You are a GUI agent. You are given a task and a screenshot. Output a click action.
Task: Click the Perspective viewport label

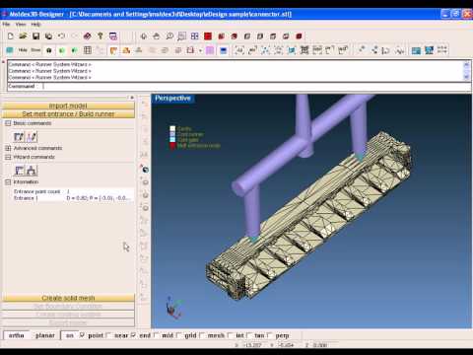[172, 99]
